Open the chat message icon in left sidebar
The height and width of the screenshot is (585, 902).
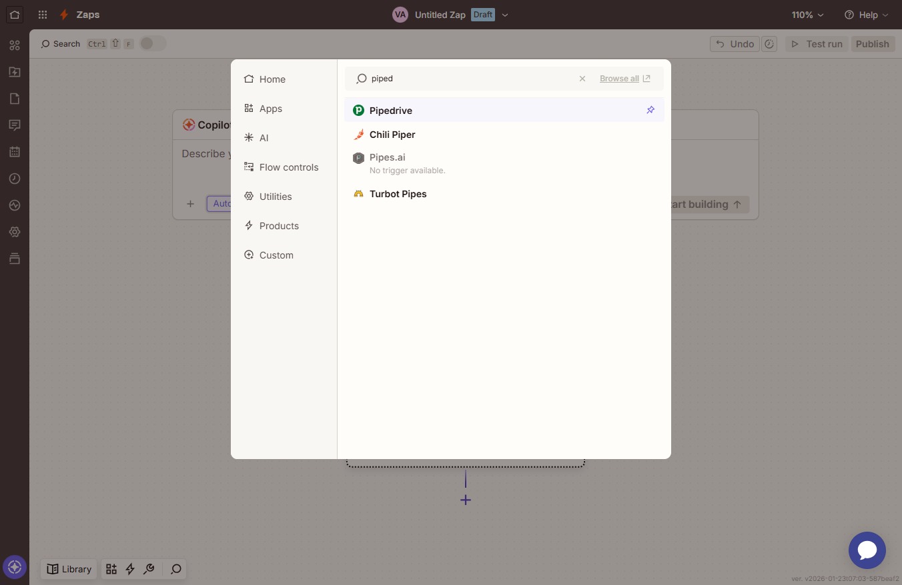click(15, 125)
